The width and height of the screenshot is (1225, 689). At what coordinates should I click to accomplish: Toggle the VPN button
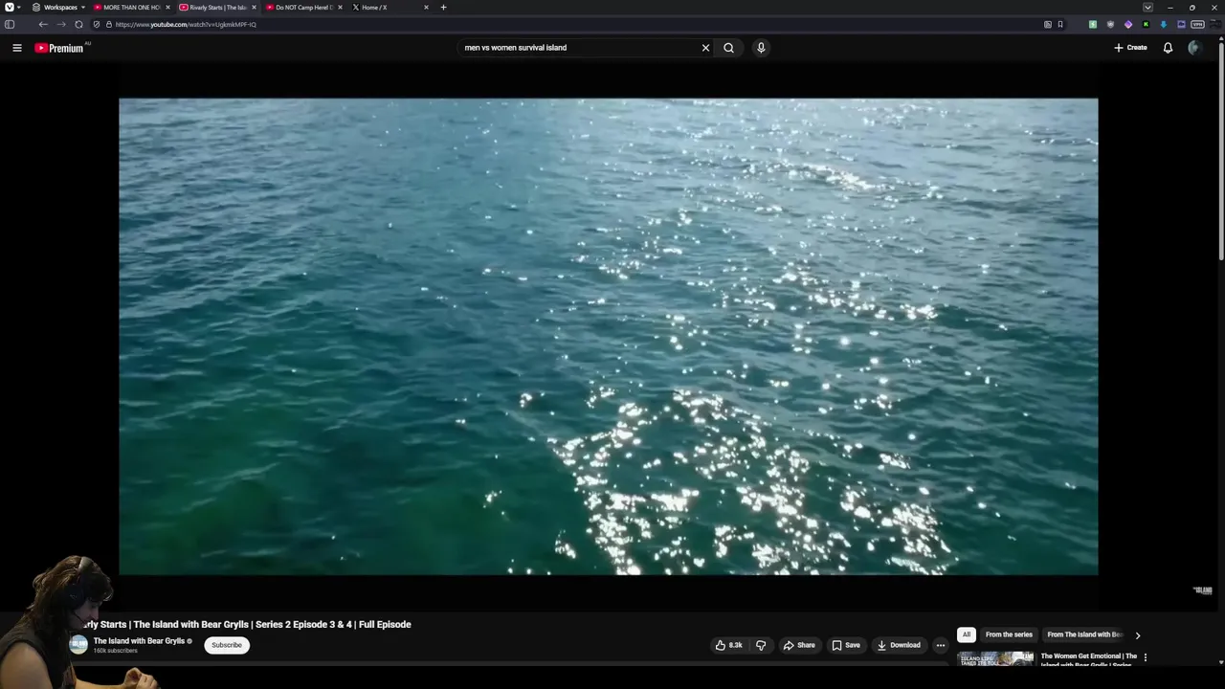tap(1198, 25)
